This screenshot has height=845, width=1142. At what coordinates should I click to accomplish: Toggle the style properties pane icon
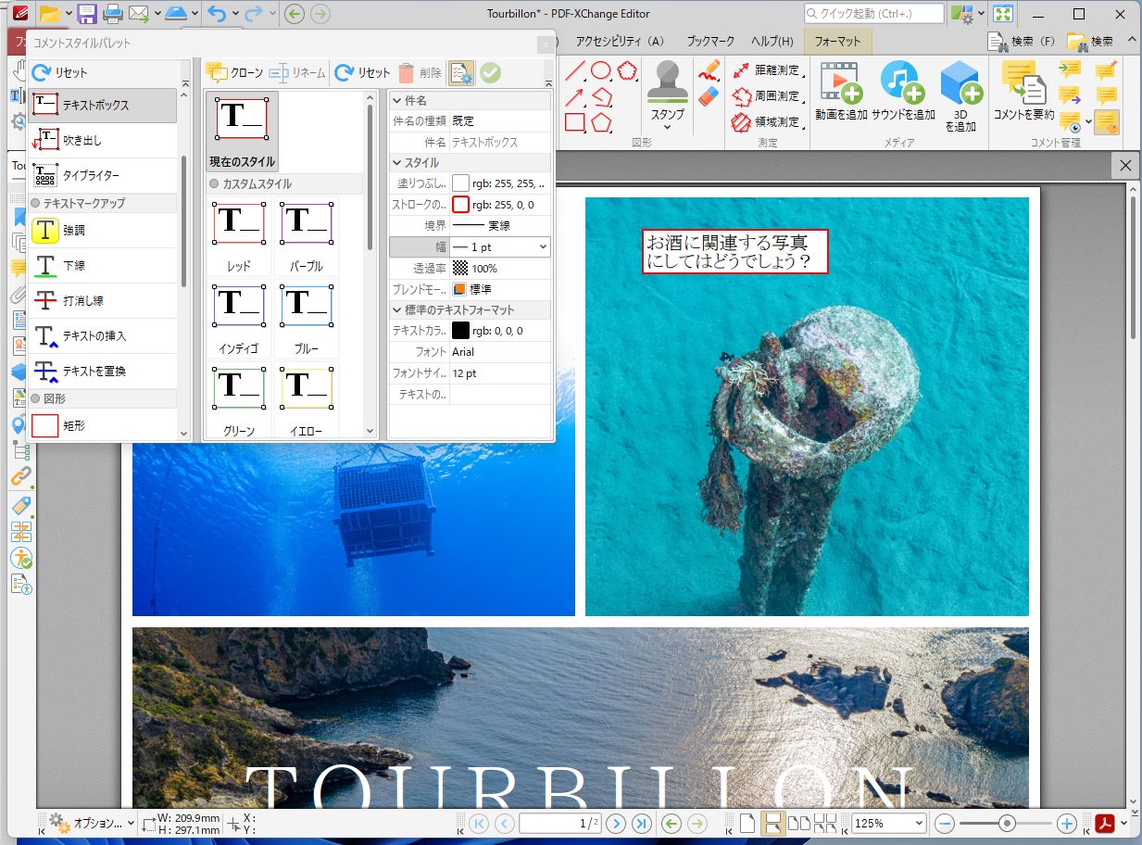click(x=461, y=72)
